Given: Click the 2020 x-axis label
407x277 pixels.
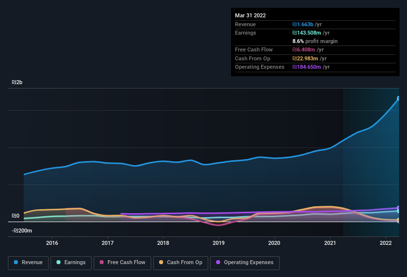Looking at the screenshot, I should tap(274, 243).
